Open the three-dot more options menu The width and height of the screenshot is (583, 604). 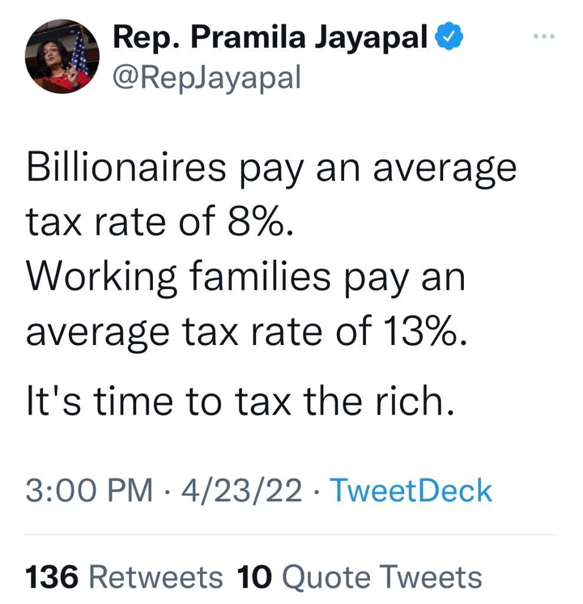[543, 37]
